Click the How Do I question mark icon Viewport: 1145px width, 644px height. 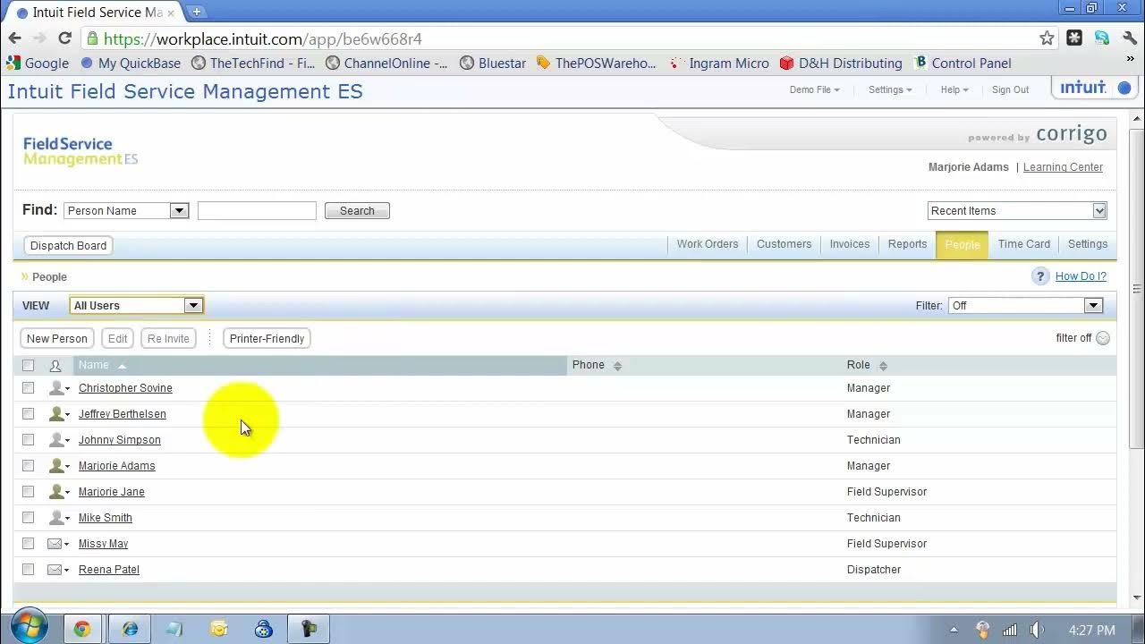(1039, 276)
